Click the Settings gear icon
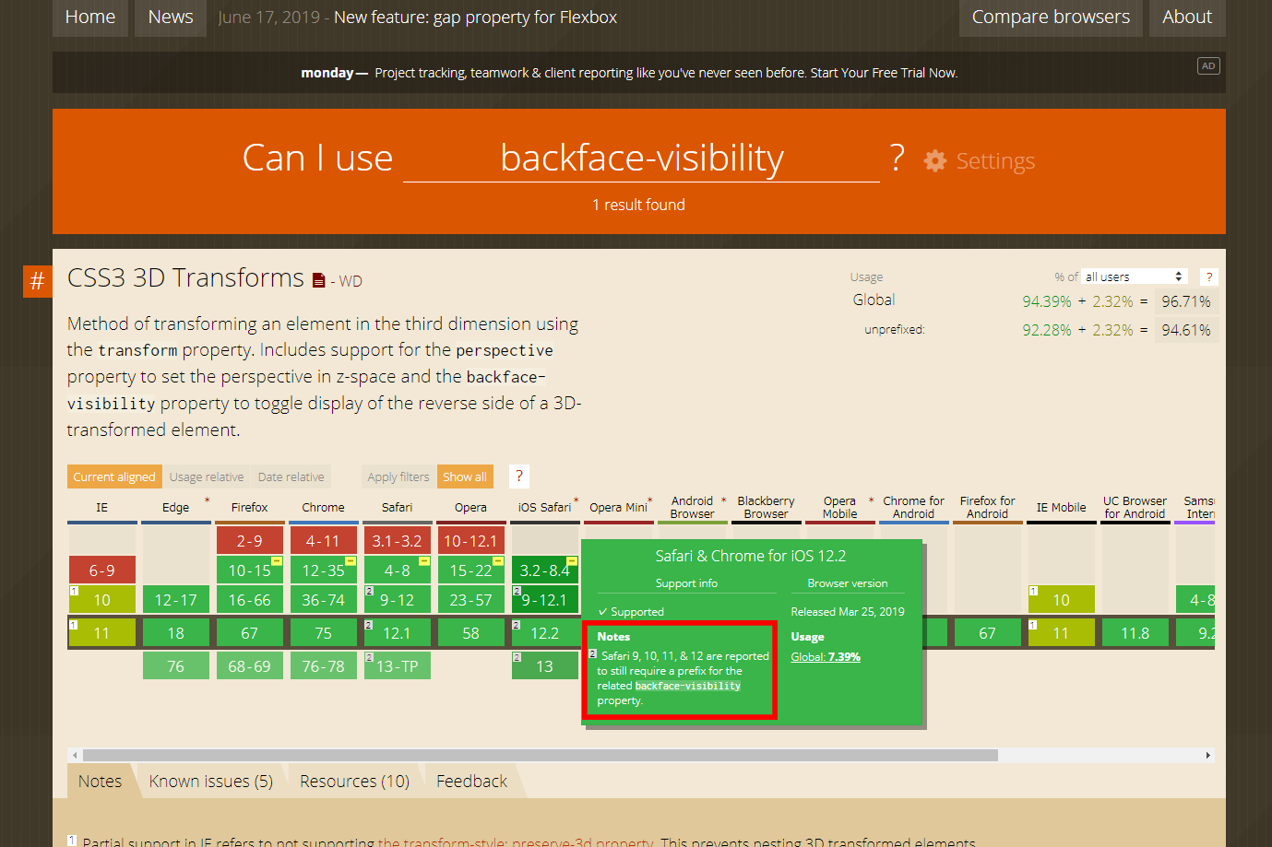The width and height of the screenshot is (1272, 847). [935, 160]
